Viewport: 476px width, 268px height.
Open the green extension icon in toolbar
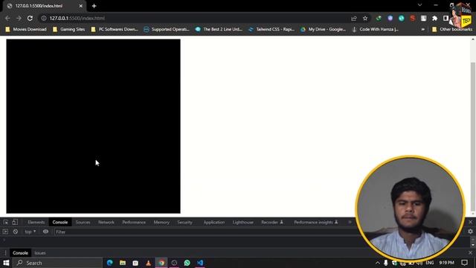(x=379, y=19)
